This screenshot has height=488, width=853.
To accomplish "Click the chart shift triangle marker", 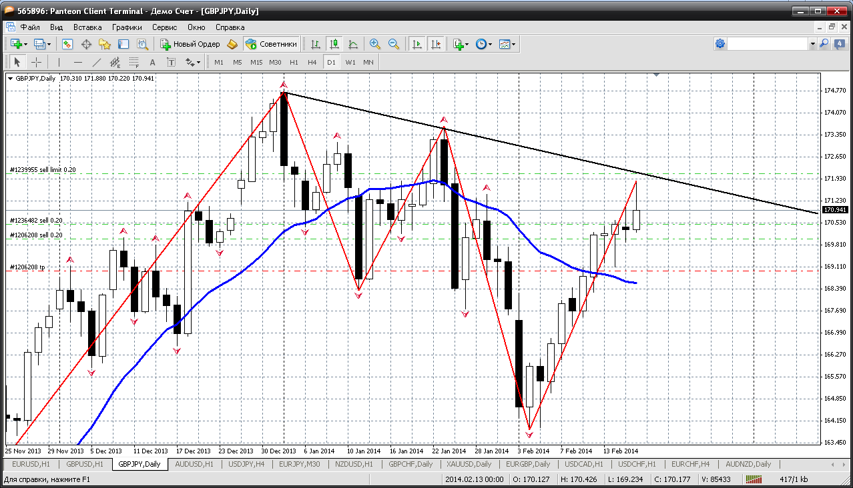I will click(657, 75).
